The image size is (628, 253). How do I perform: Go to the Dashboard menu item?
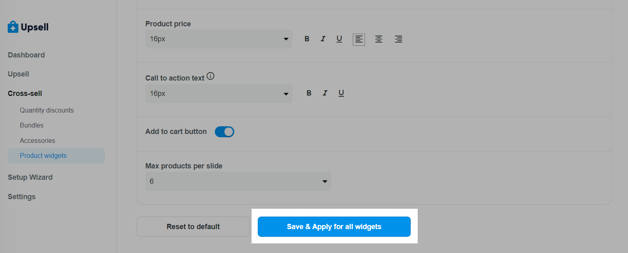[26, 55]
